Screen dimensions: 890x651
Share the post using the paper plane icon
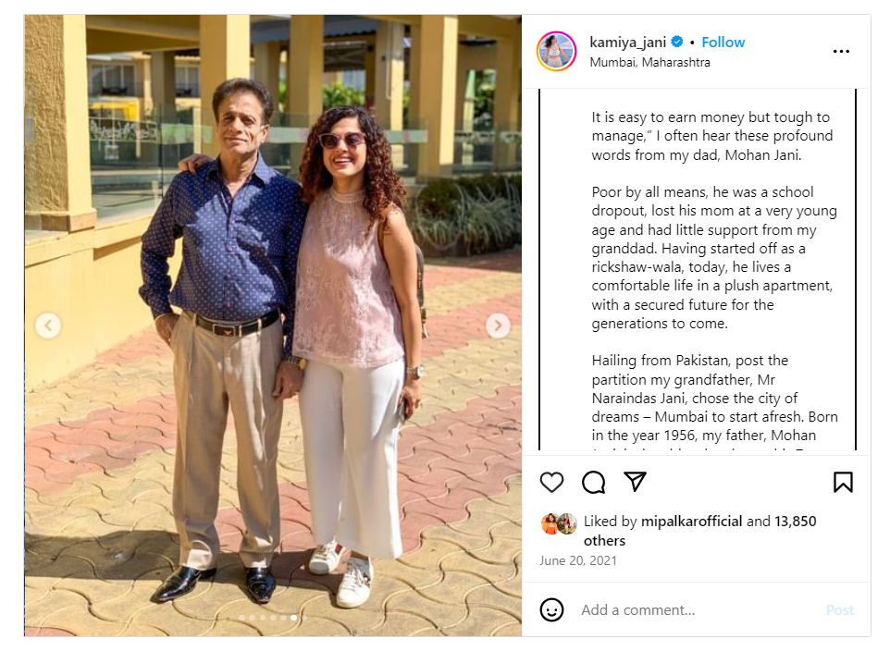tap(635, 482)
